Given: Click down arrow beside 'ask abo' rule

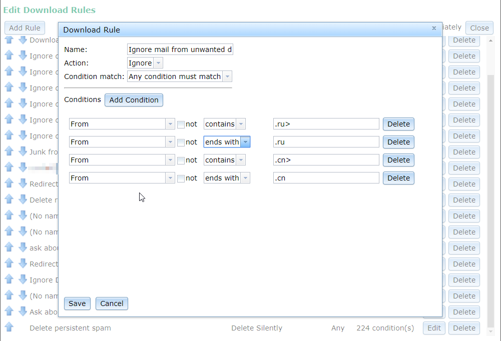Looking at the screenshot, I should coord(23,247).
